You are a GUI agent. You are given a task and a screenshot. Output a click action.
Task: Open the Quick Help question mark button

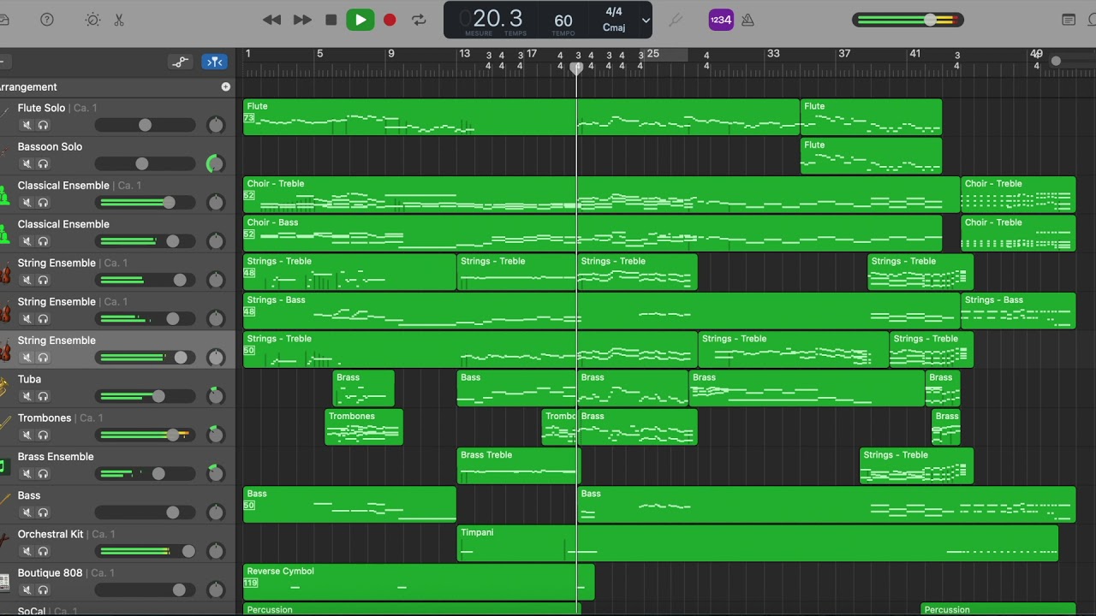click(x=47, y=20)
